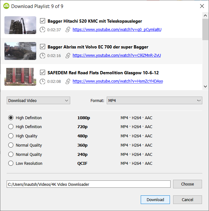209x211 pixels.
Task: Click the clock icon beside 0:02:37
Action: (x=43, y=30)
